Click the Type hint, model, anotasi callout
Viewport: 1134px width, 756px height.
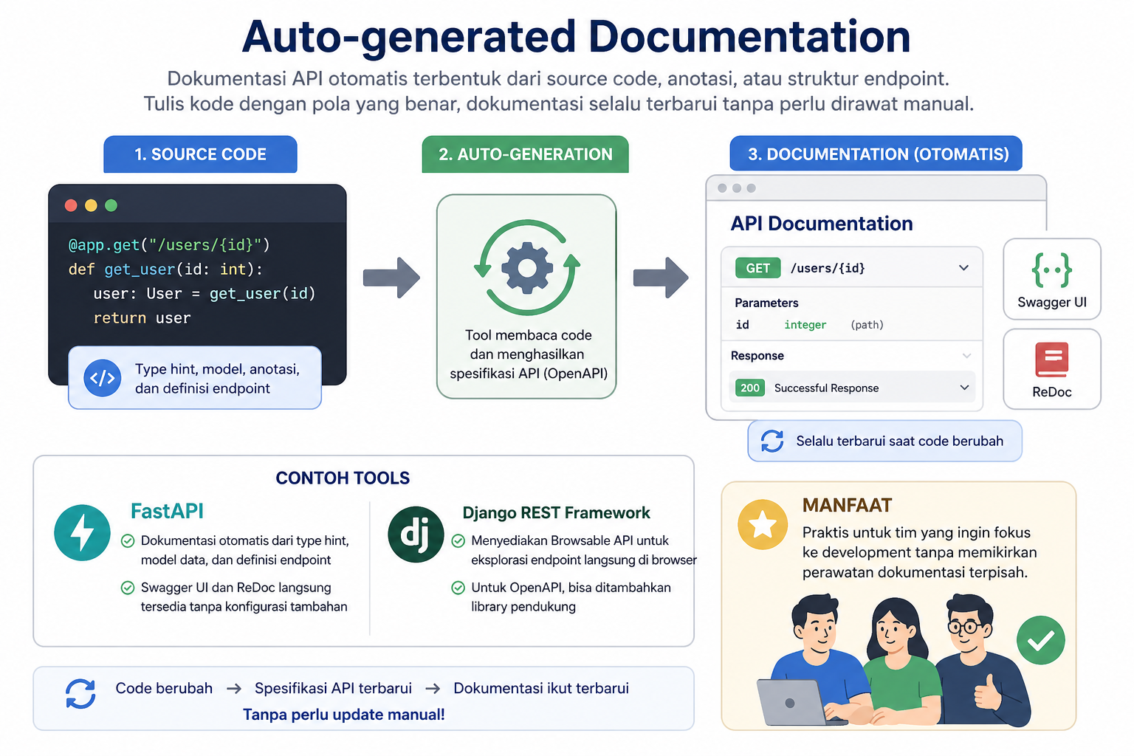[195, 378]
